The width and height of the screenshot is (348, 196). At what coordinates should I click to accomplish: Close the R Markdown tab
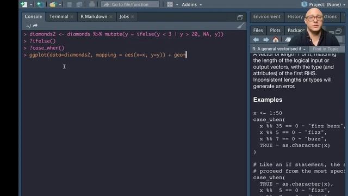111,17
